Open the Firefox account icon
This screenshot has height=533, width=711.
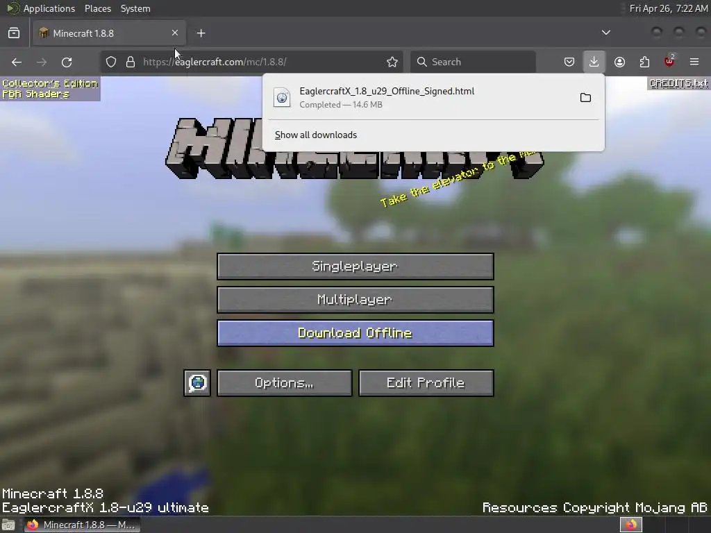coord(619,62)
